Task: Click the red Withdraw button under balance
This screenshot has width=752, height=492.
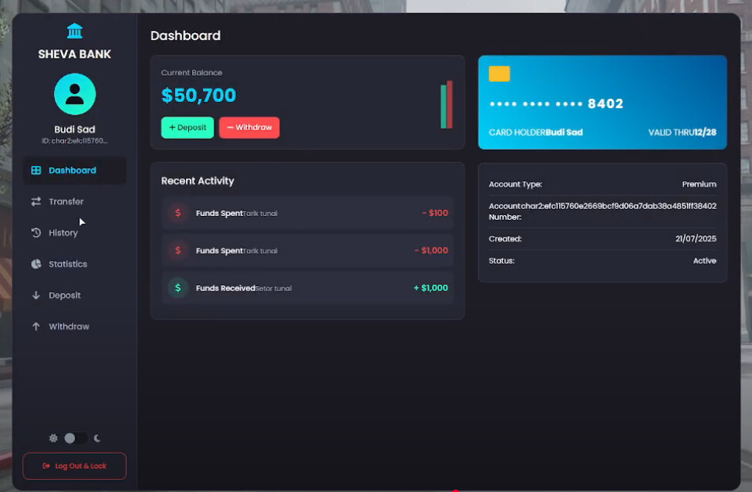Action: click(x=249, y=127)
